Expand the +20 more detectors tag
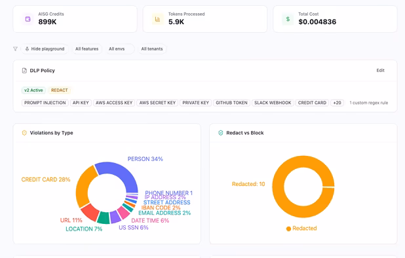This screenshot has width=405, height=258. (x=337, y=103)
